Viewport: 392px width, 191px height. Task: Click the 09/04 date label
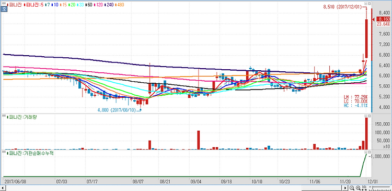click(197, 182)
